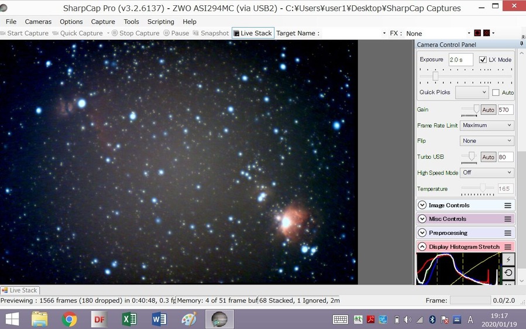Image resolution: width=526 pixels, height=329 pixels.
Task: Toggle the Live Stack toolbar button
Action: point(253,33)
